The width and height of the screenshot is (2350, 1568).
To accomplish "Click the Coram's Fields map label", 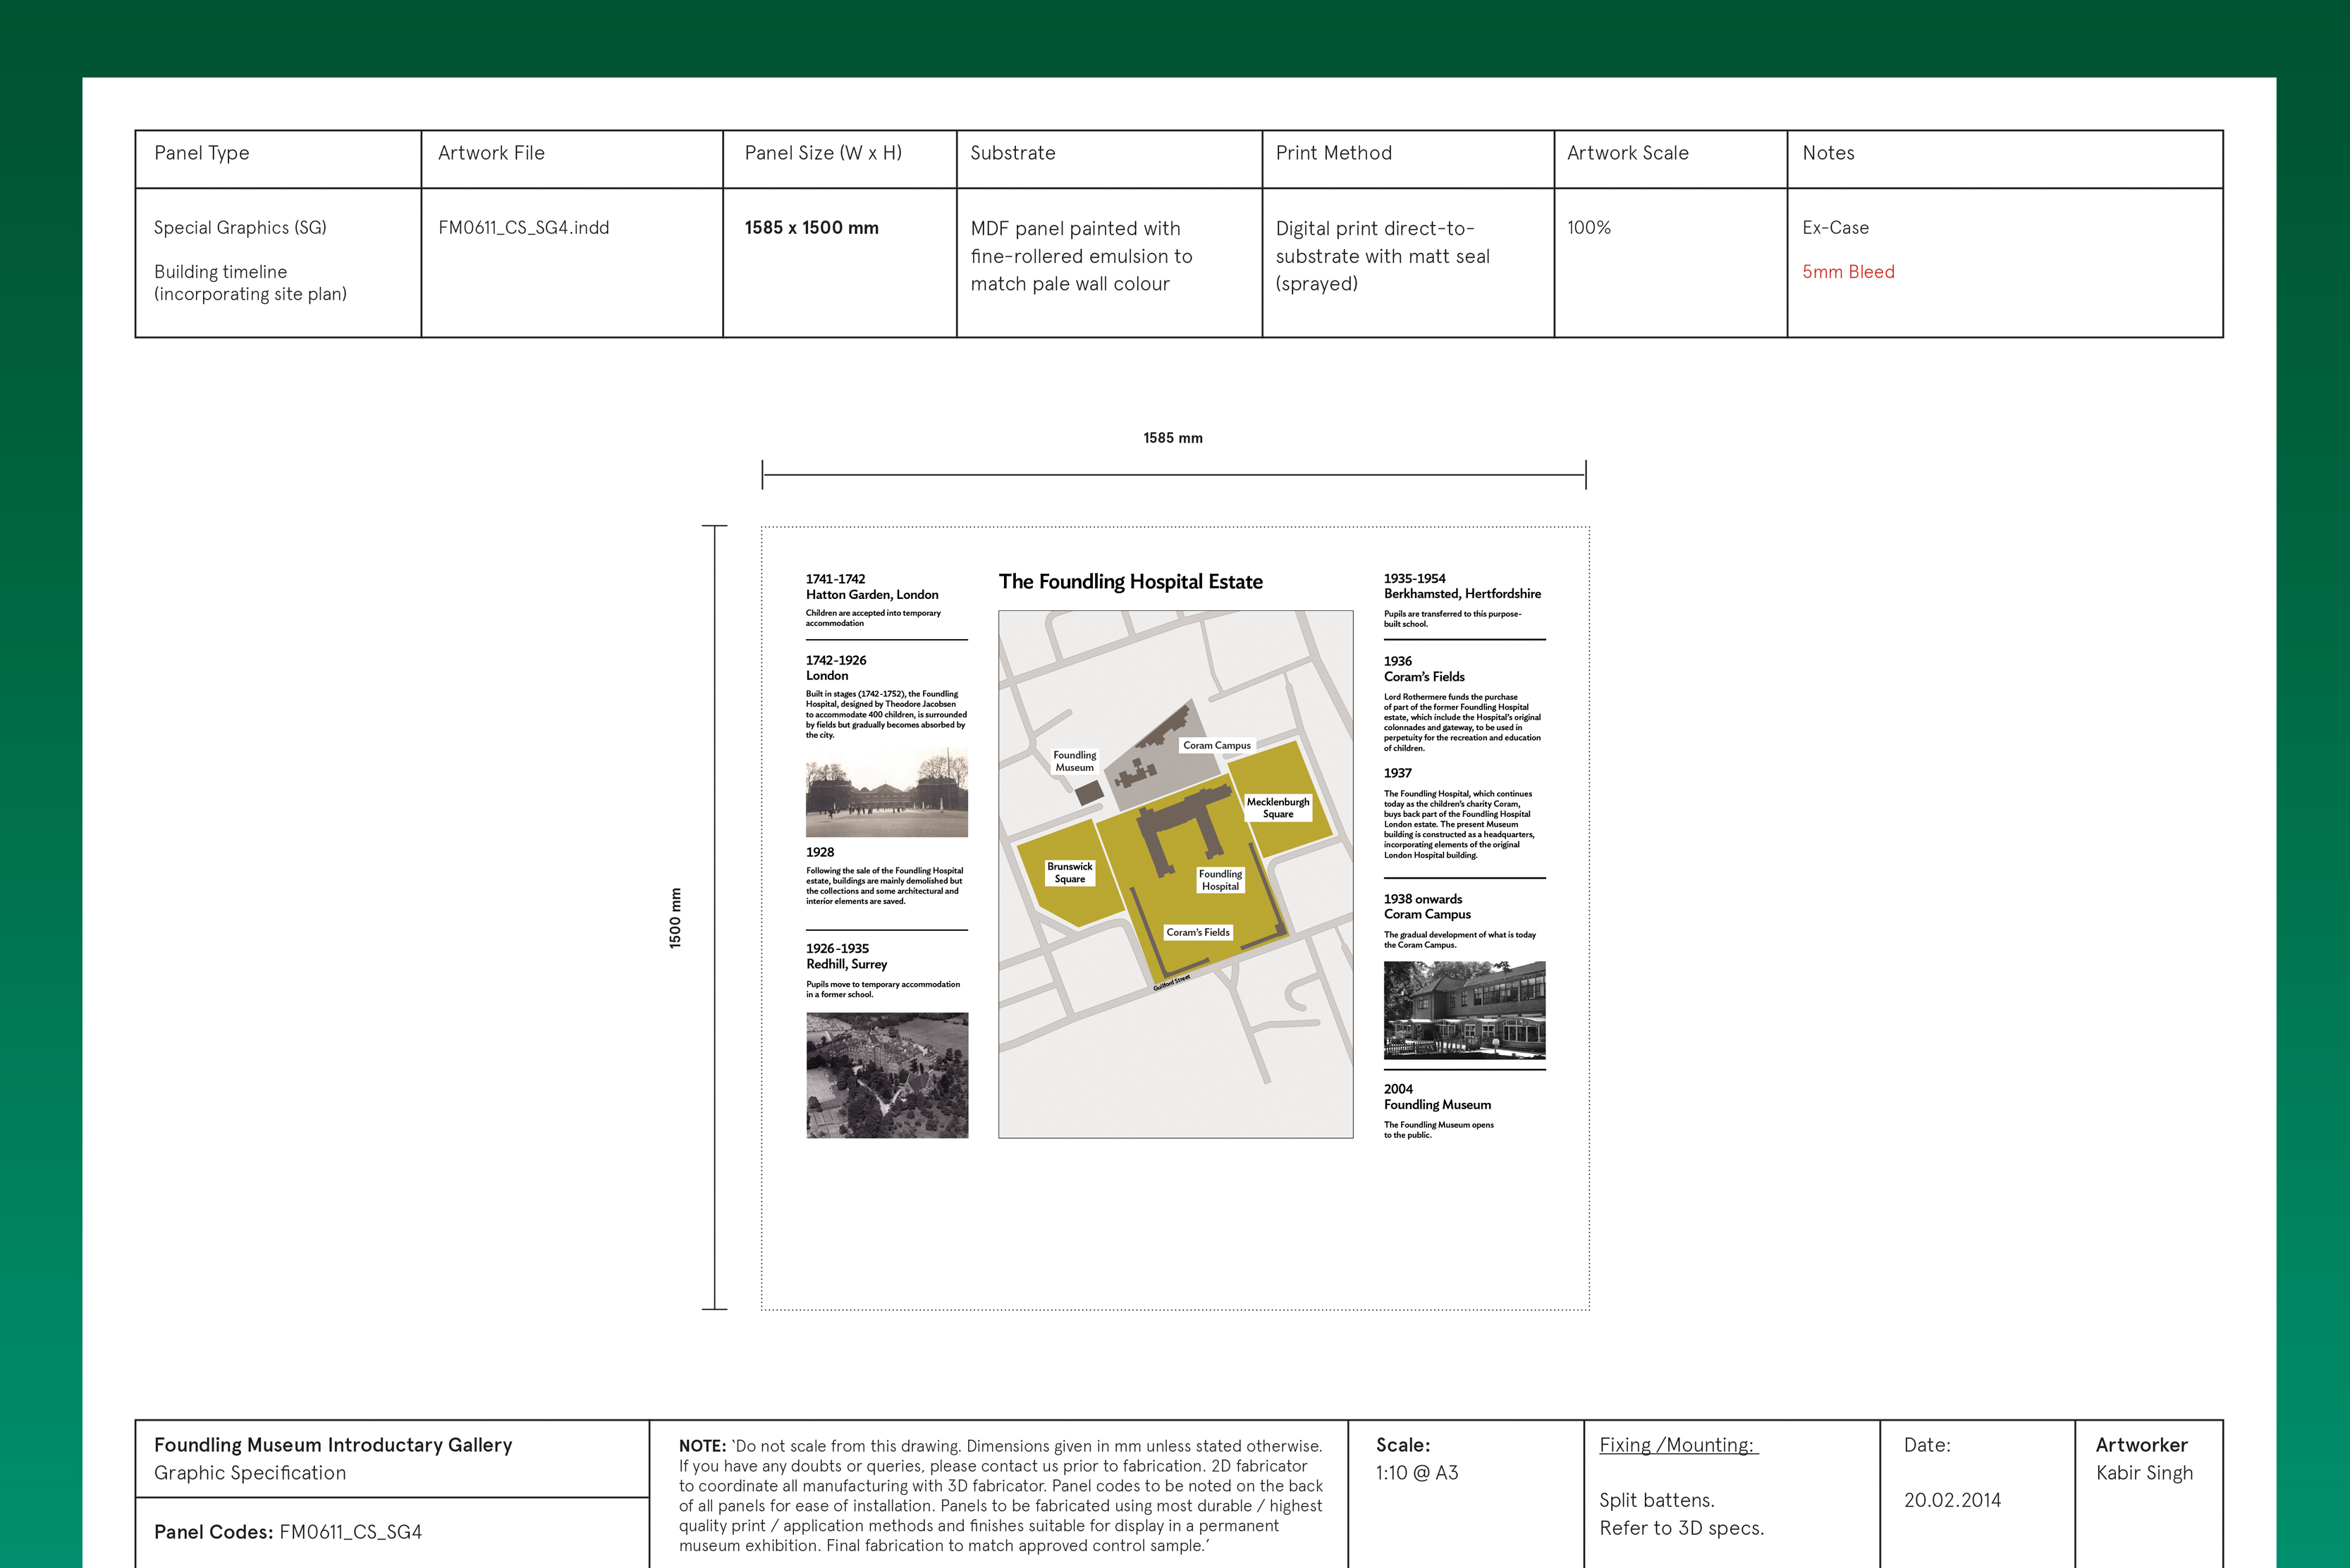I will click(x=1197, y=932).
